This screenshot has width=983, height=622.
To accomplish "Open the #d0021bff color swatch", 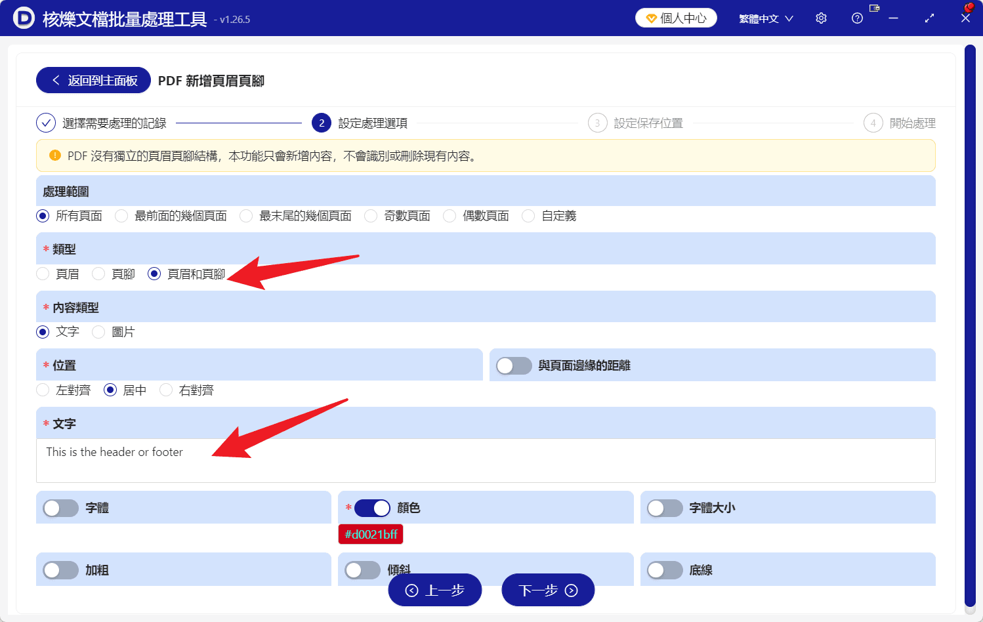I will pos(371,534).
